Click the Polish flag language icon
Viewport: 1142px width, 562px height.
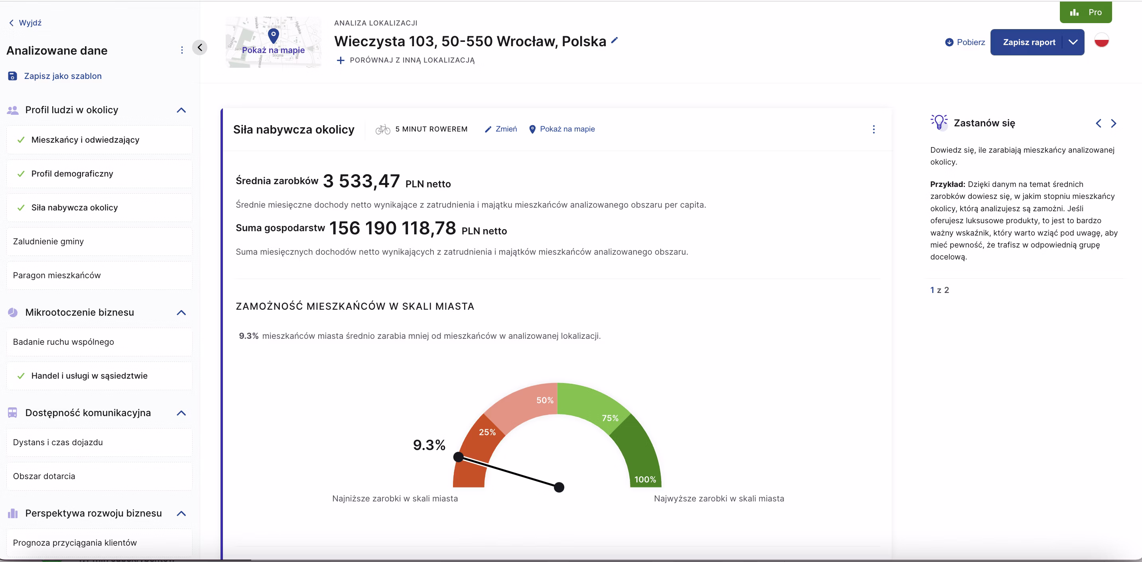click(1101, 41)
